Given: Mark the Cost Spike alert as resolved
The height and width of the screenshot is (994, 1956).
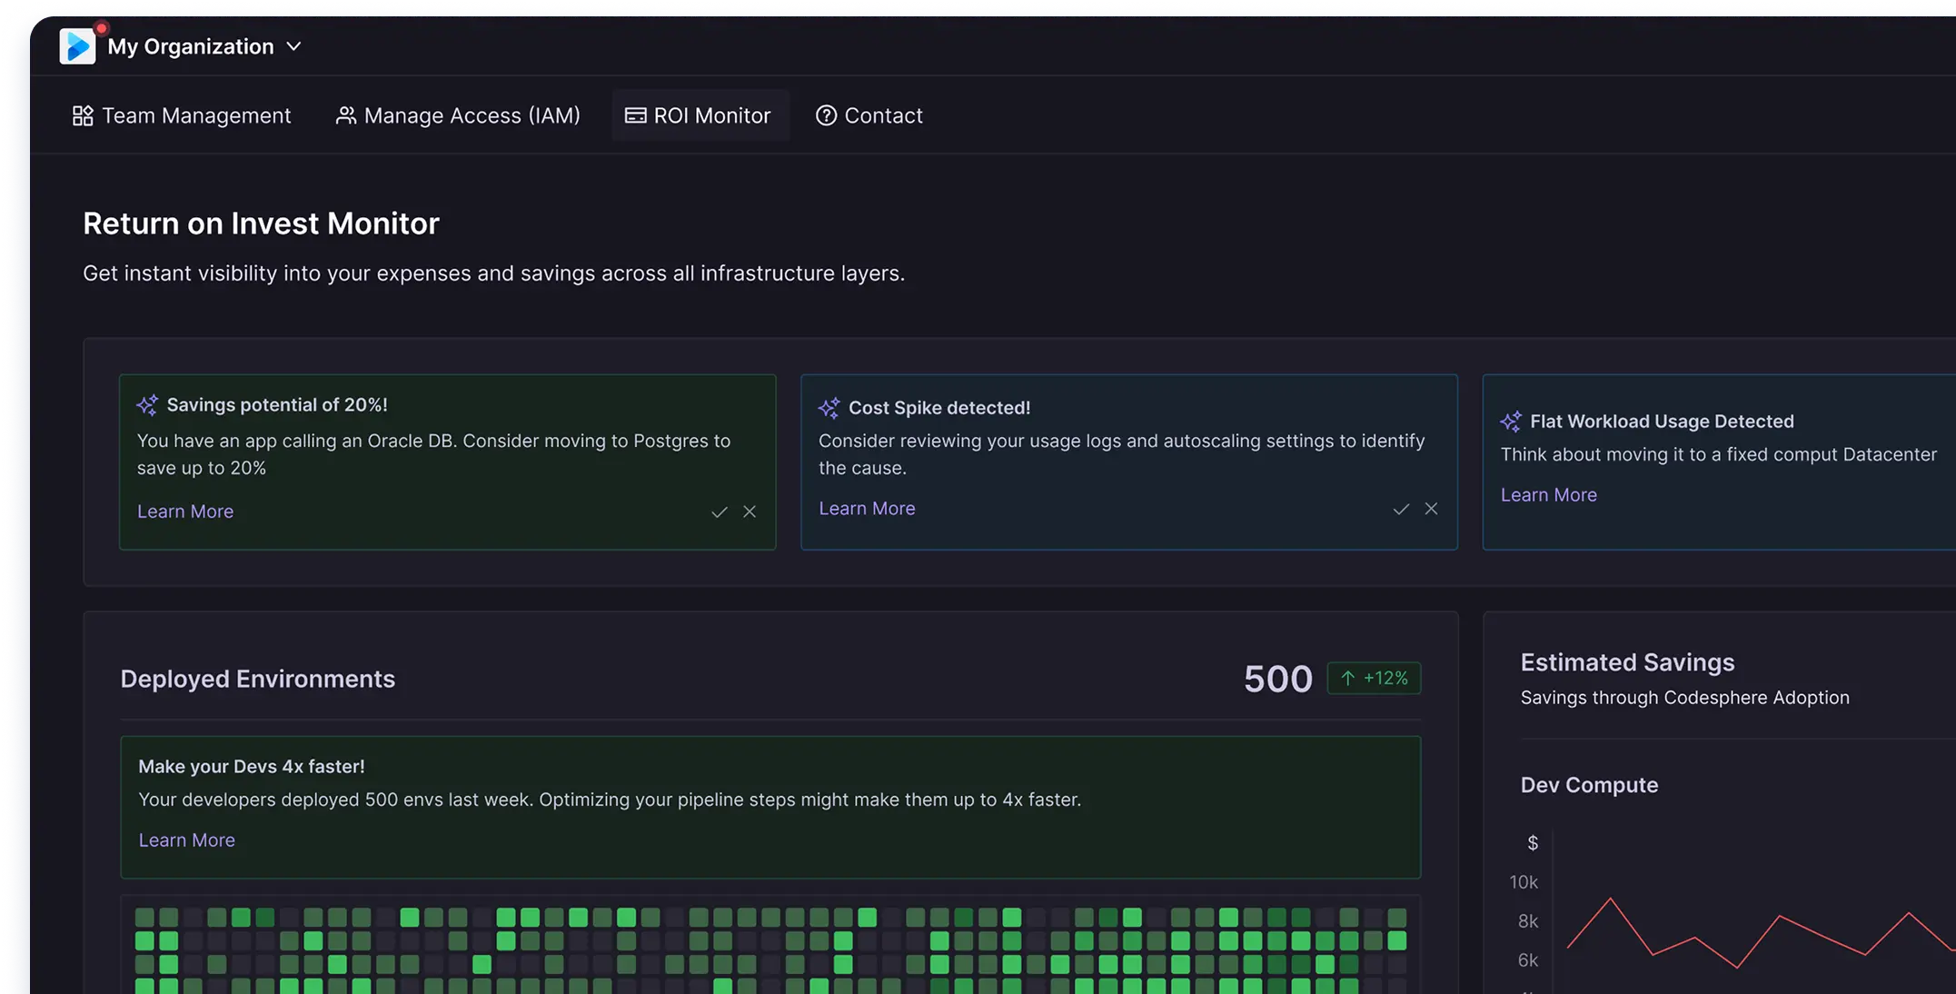Looking at the screenshot, I should click(1400, 509).
